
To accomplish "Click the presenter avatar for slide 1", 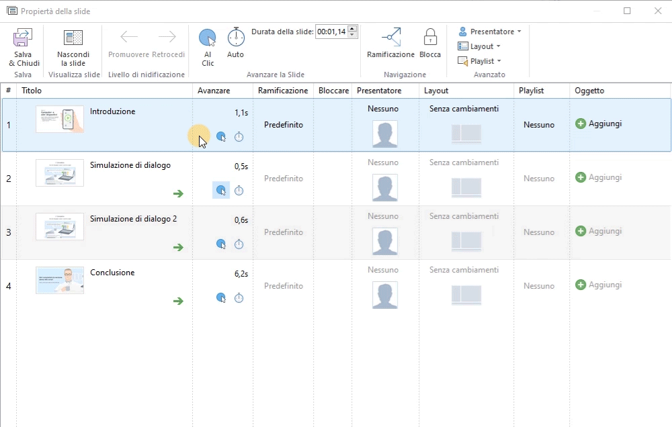I will [384, 134].
